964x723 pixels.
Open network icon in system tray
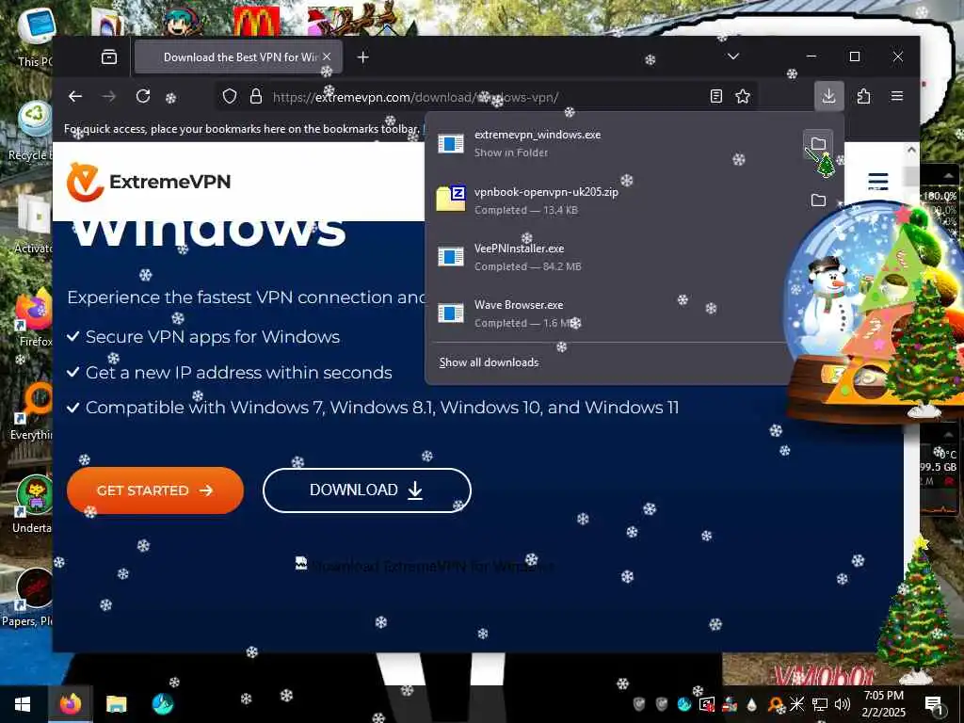(820, 704)
